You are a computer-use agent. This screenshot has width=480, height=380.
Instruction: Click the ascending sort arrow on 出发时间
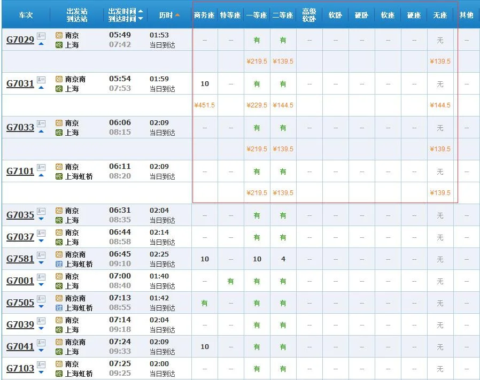pos(141,11)
